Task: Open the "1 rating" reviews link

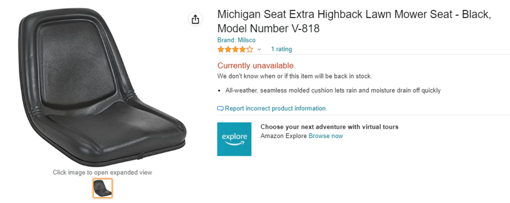Action: 281,49
